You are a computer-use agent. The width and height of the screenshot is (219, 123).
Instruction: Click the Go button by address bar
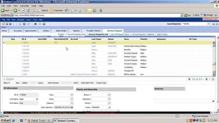[188, 15]
